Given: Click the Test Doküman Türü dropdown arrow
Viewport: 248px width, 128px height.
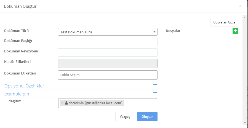Looking at the screenshot, I should 154,32.
